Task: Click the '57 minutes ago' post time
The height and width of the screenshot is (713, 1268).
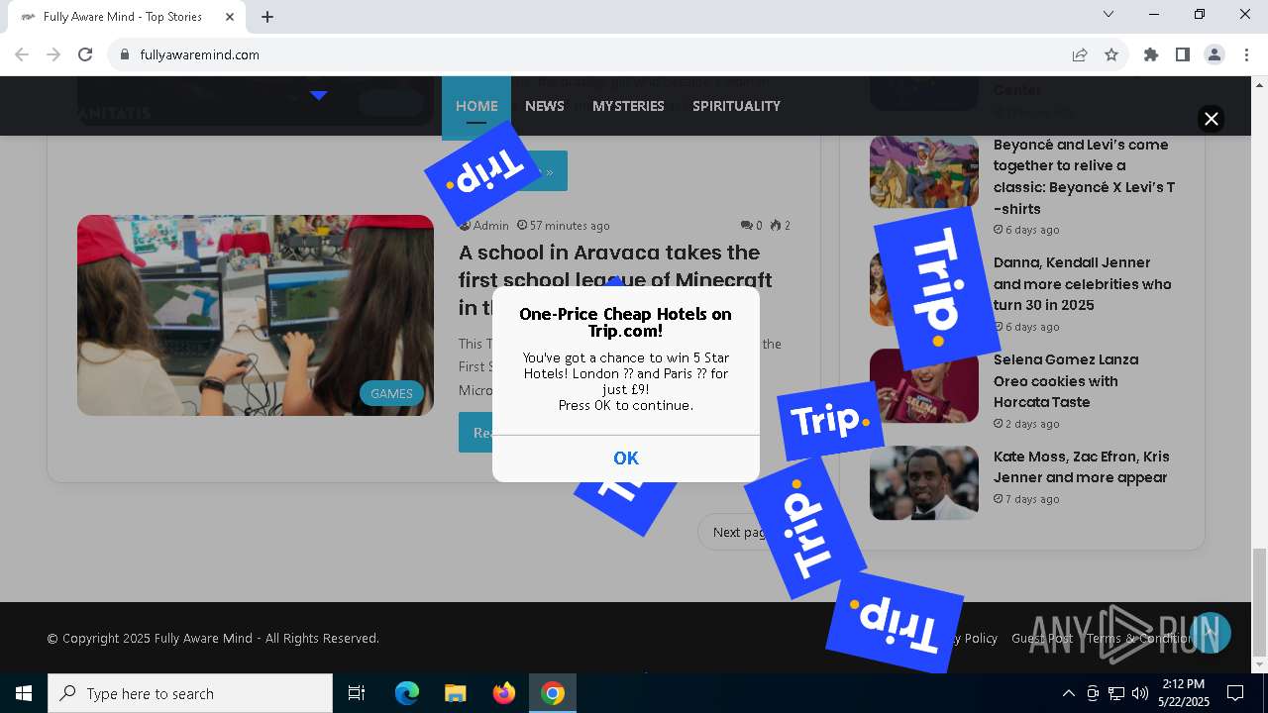Action: (563, 225)
